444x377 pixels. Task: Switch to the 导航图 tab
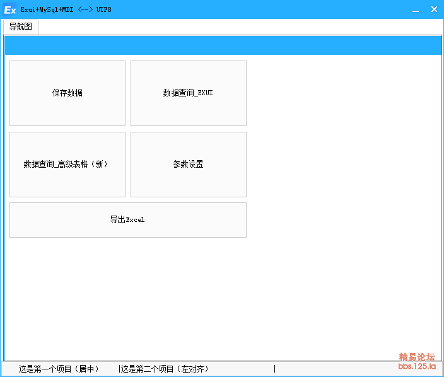[20, 26]
